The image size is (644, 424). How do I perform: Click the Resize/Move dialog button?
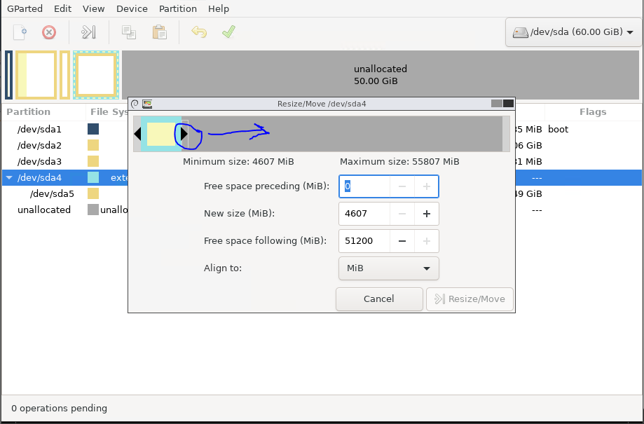470,299
